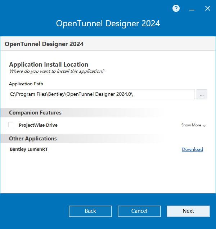Select the Bentley LumenRT text
This screenshot has width=216, height=229.
(29, 149)
